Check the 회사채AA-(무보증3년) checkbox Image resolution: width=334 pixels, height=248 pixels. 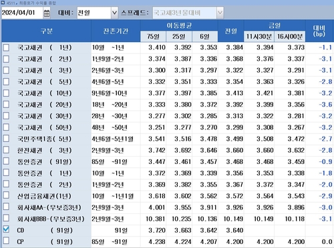click(x=6, y=207)
